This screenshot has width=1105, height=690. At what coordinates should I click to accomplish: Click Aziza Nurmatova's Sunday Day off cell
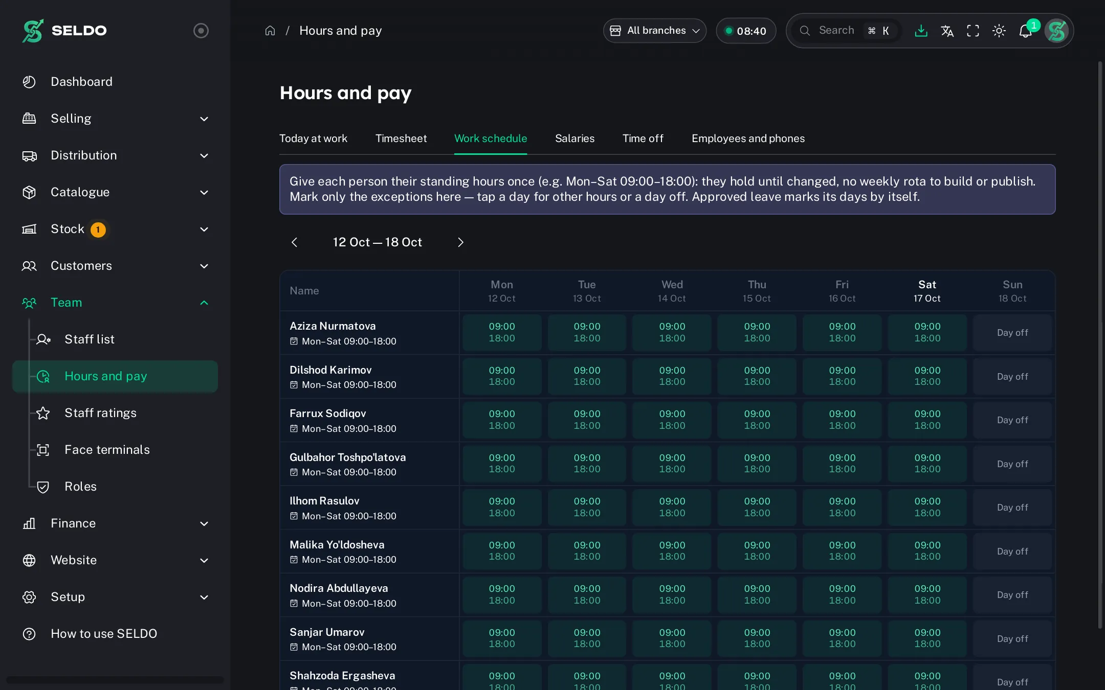click(1012, 333)
